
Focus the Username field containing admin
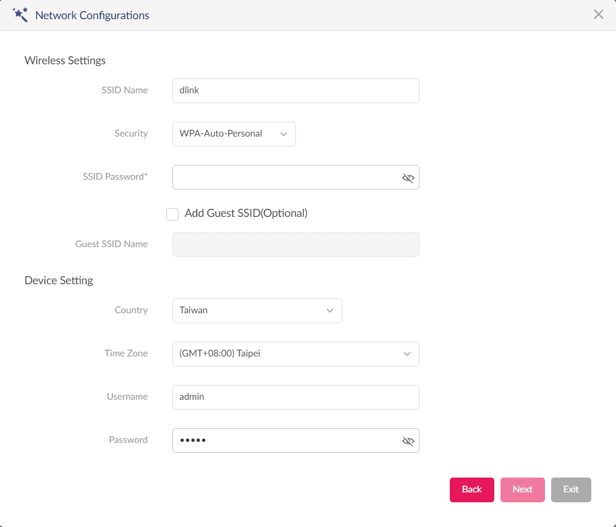point(296,397)
